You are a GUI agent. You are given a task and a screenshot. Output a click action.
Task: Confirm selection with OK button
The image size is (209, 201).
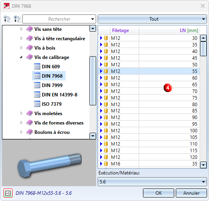(159, 193)
